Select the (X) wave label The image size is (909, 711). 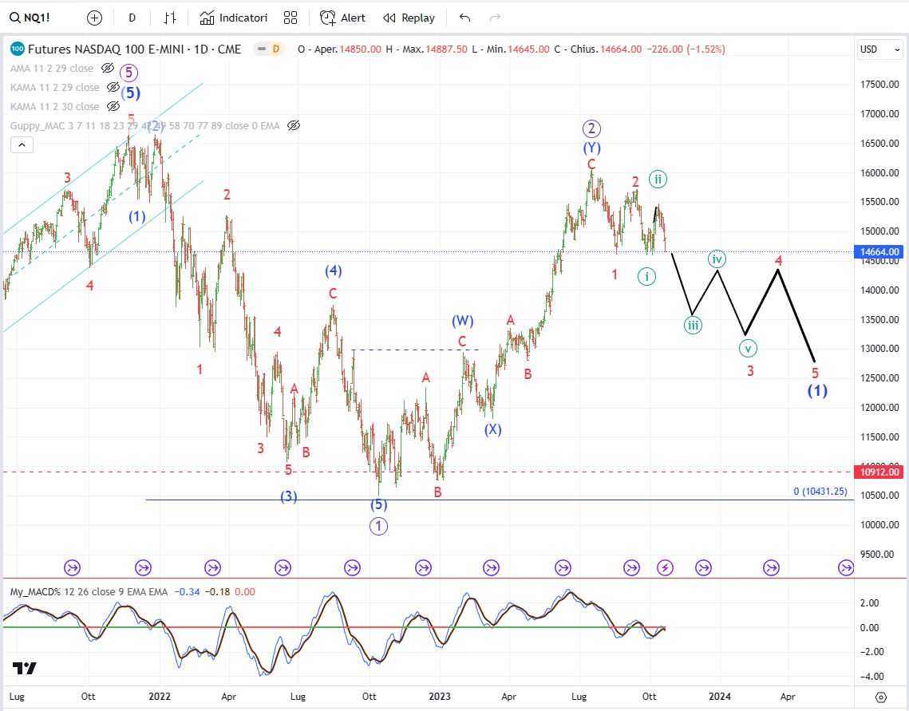point(492,429)
